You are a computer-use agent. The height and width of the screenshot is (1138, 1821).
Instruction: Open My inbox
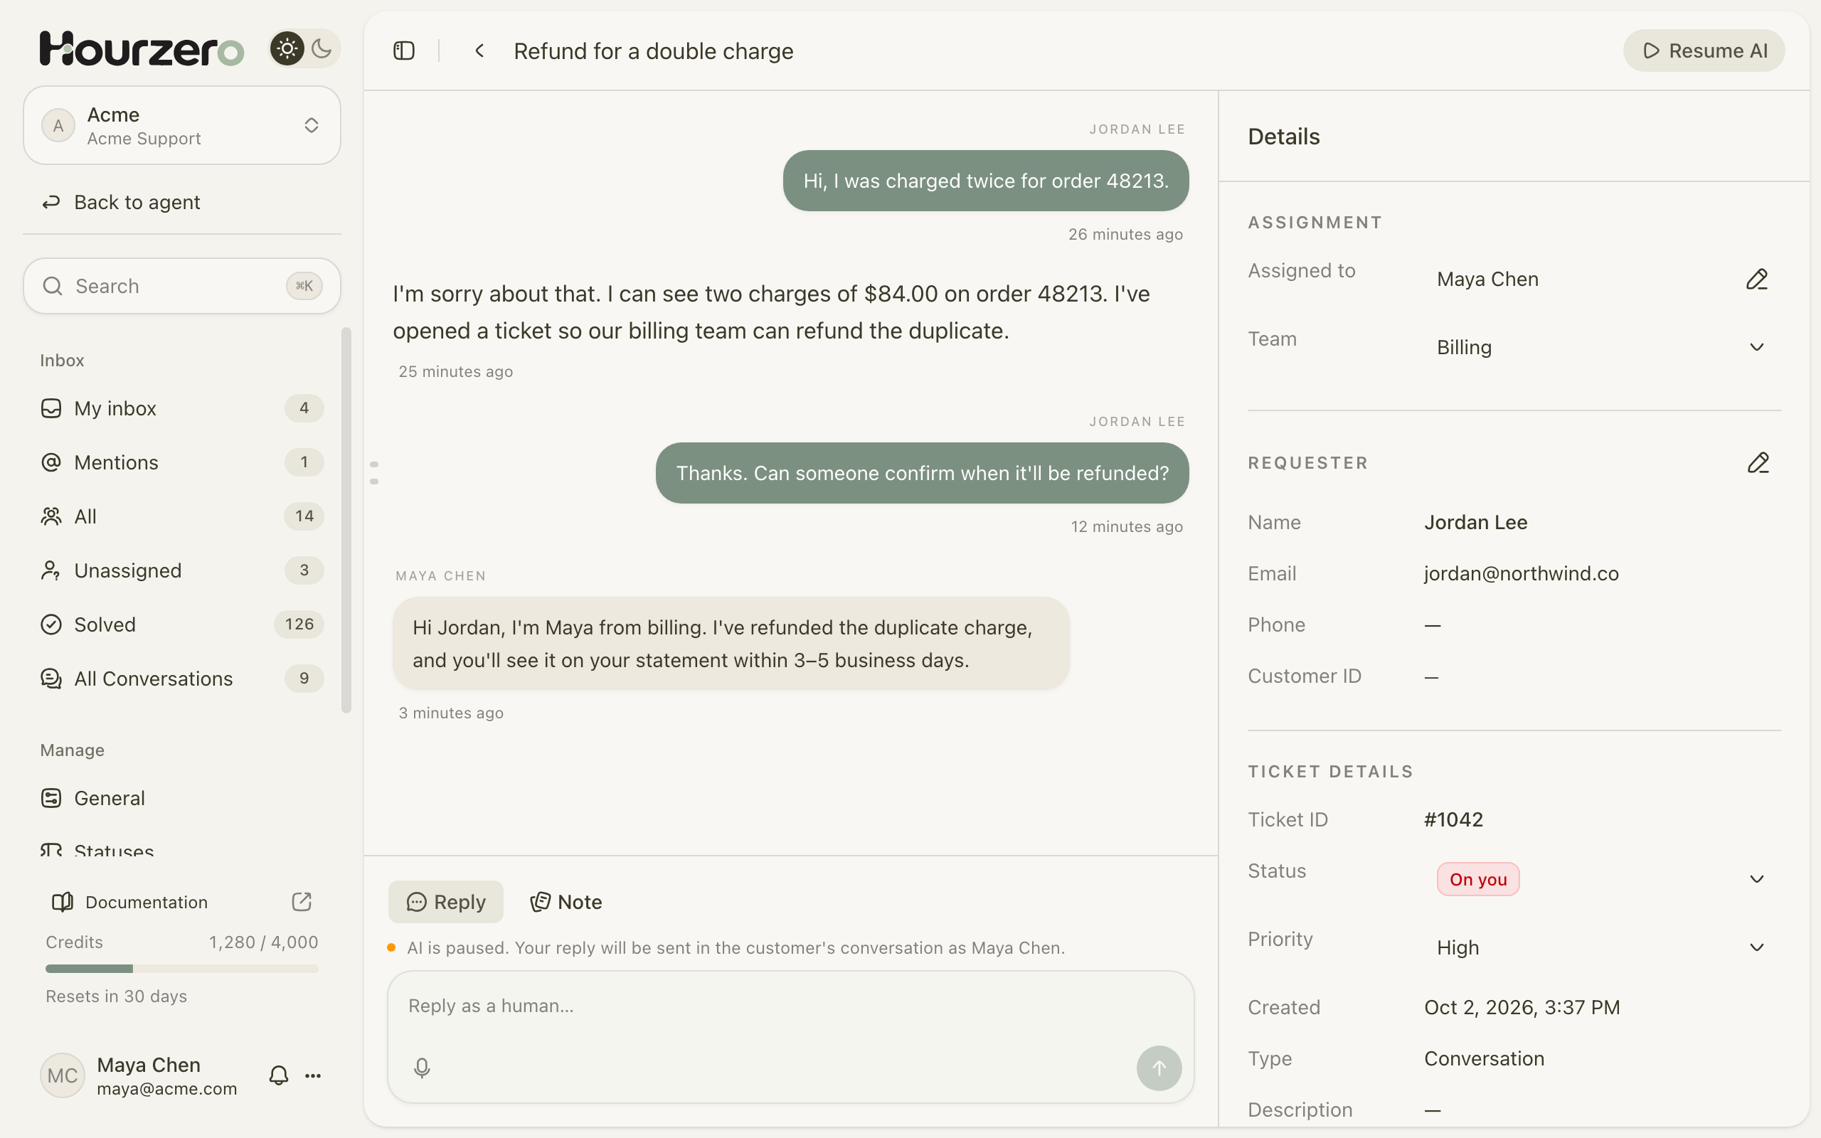coord(182,408)
